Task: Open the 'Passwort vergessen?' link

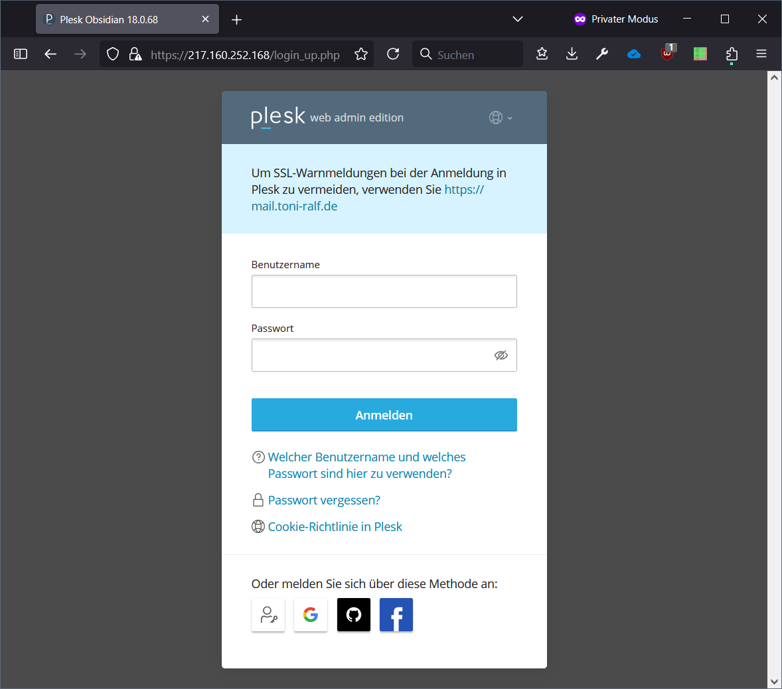Action: coord(324,500)
